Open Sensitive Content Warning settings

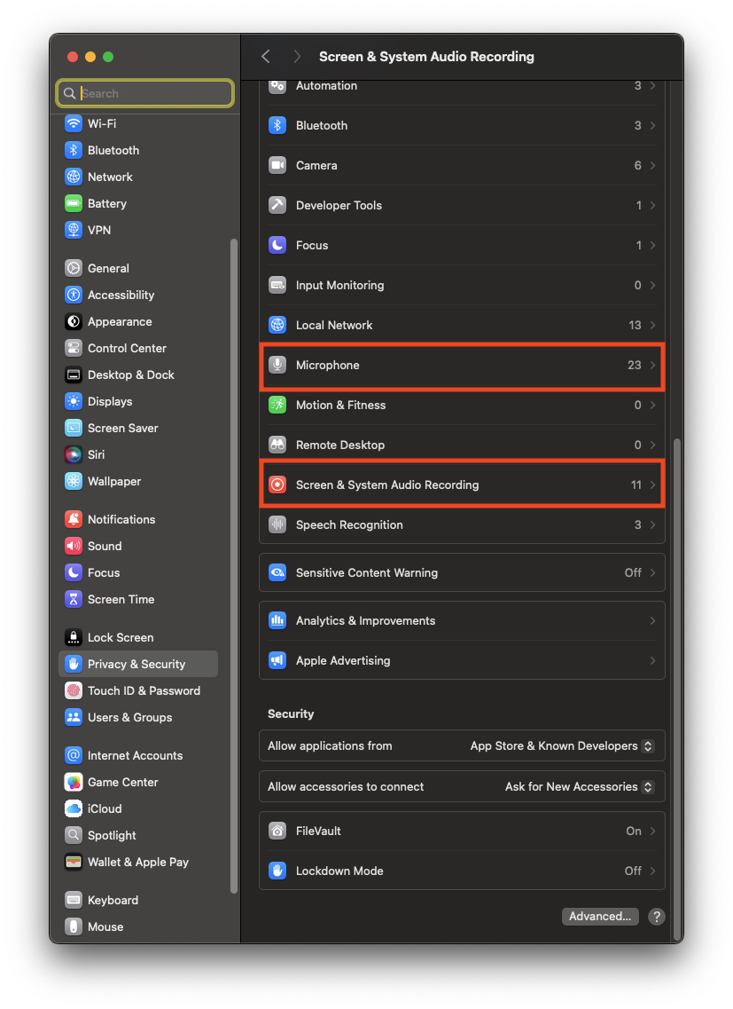click(x=462, y=572)
